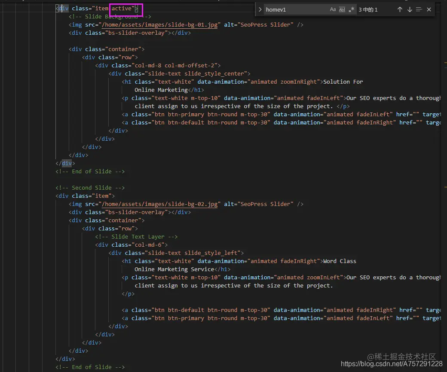Click 'animated zoomInRight' attribute value
The image size is (447, 372).
[284, 82]
